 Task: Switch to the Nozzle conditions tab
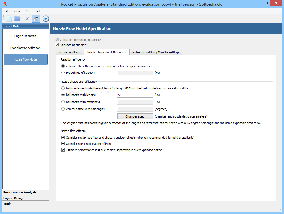tap(70, 52)
